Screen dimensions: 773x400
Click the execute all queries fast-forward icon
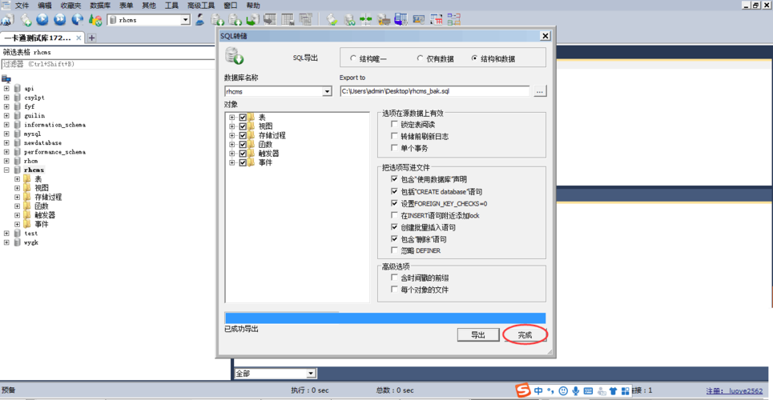(59, 20)
